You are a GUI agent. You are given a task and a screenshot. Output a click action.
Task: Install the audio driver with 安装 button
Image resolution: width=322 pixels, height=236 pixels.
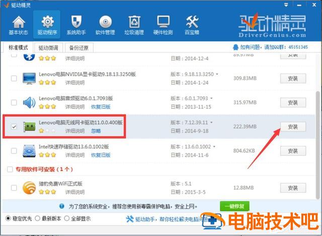click(293, 102)
